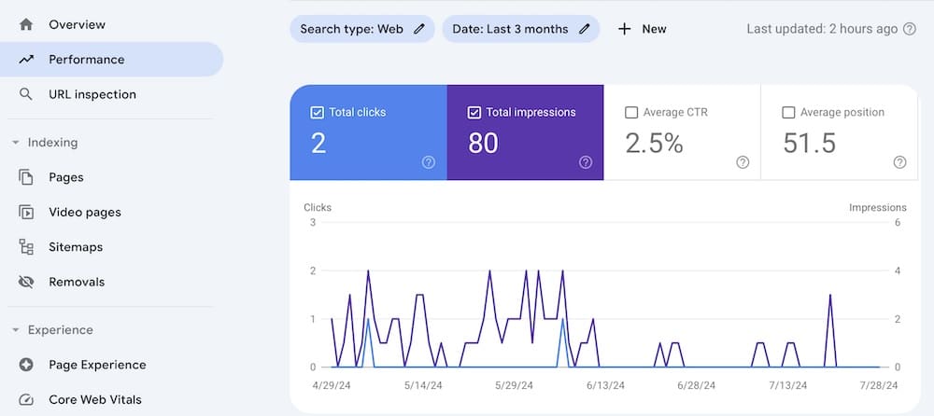The height and width of the screenshot is (416, 934).
Task: Click help icon beside Last updated text
Action: point(909,29)
